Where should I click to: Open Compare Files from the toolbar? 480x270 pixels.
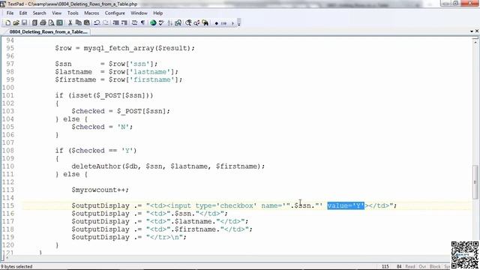[x=178, y=23]
